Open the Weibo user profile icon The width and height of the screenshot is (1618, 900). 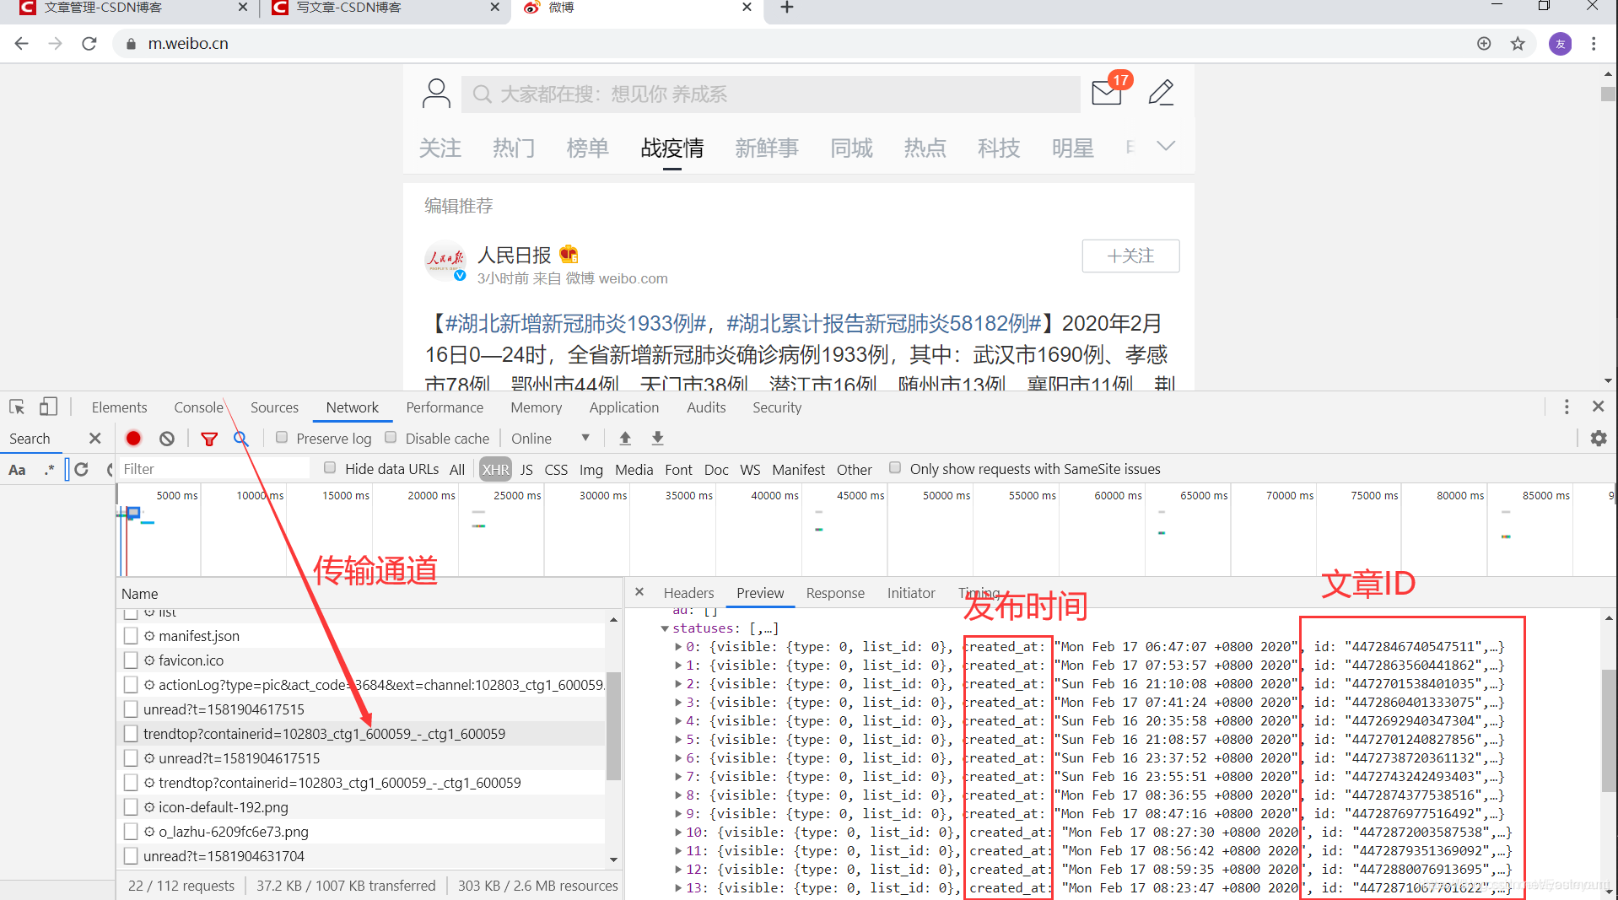[x=436, y=94]
